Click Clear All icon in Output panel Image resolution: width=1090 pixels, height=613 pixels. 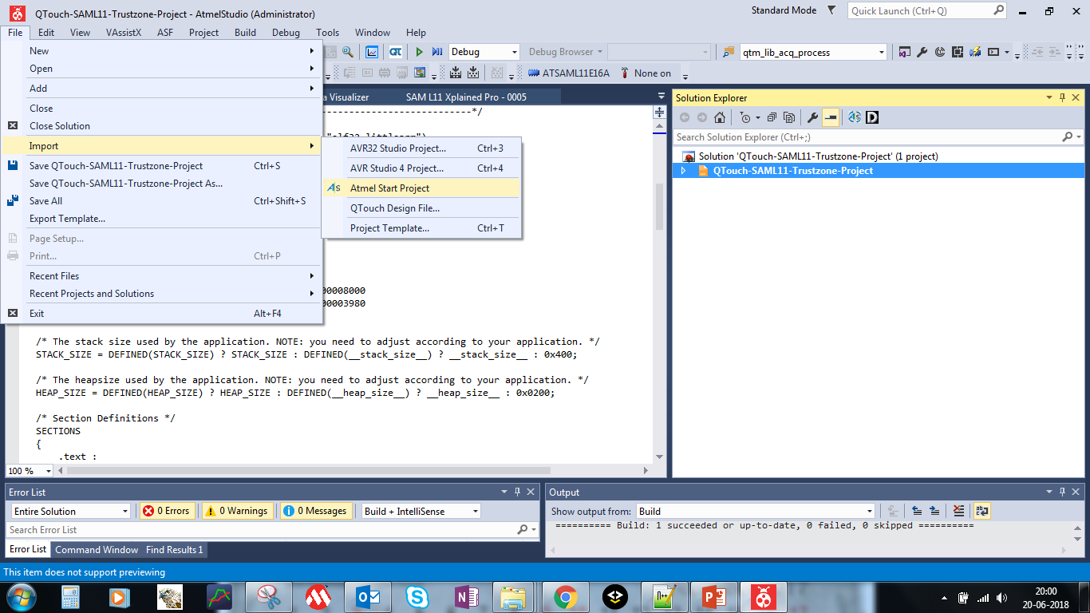pos(958,512)
